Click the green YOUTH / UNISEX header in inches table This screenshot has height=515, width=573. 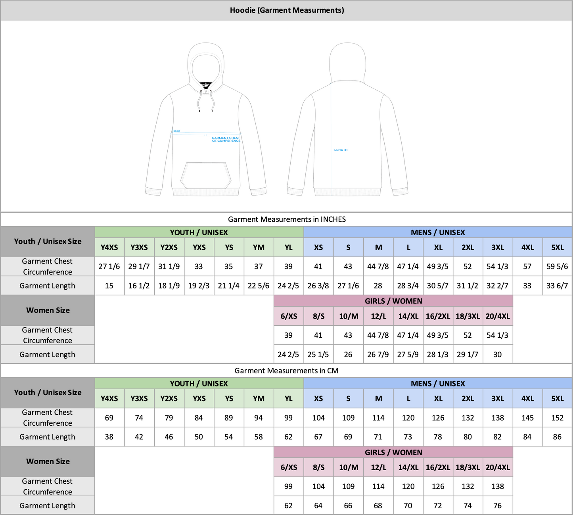coord(199,233)
